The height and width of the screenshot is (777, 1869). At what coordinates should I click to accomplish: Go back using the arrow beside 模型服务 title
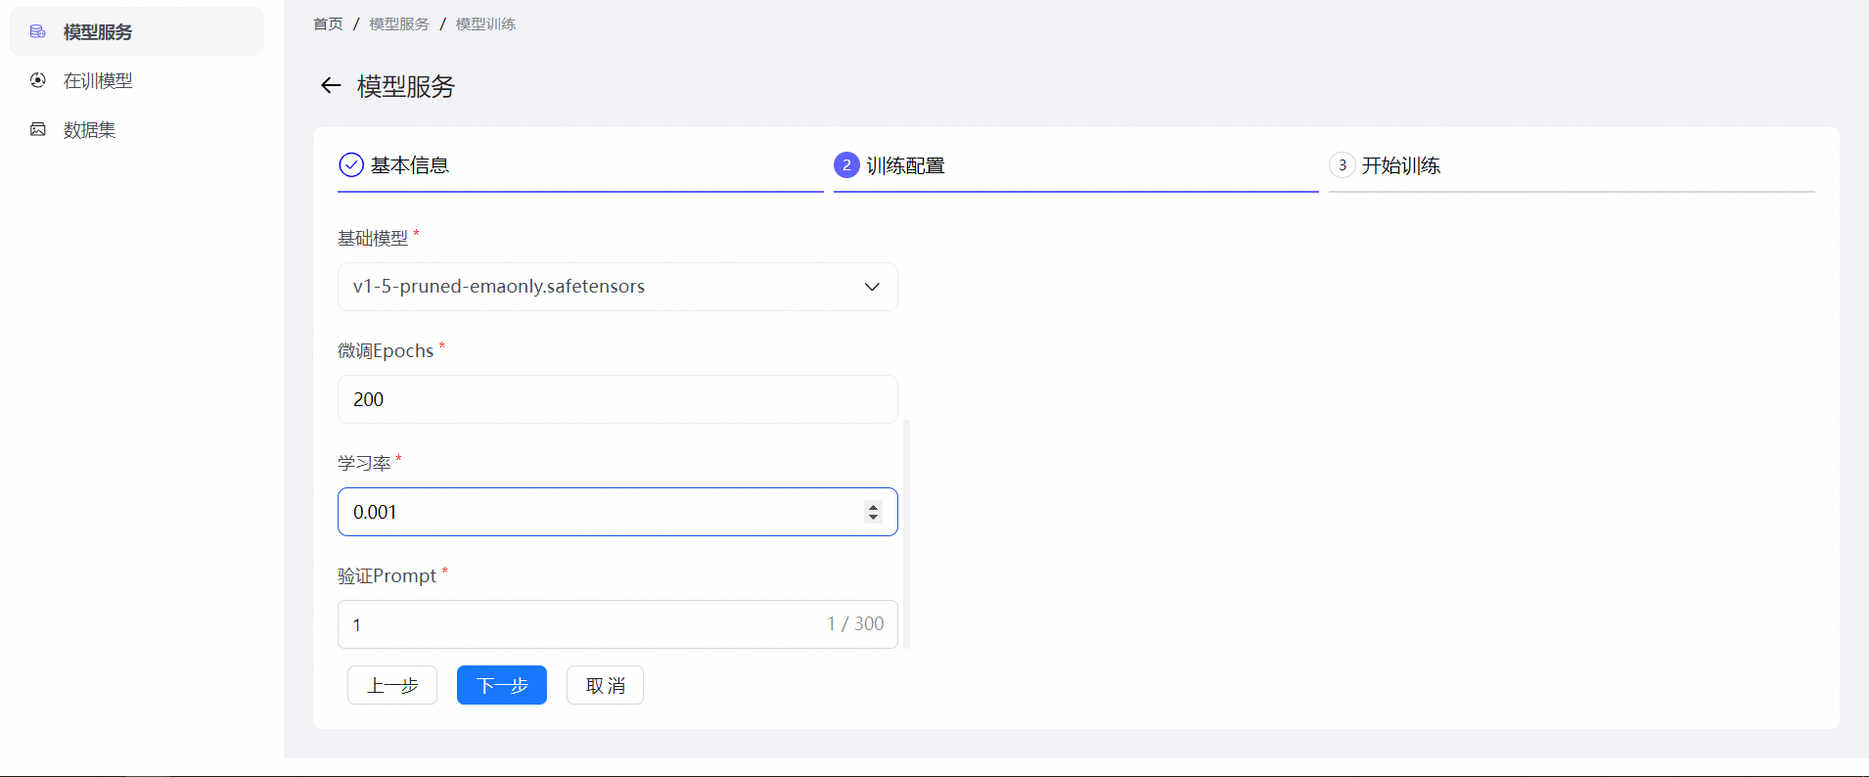pyautogui.click(x=331, y=86)
